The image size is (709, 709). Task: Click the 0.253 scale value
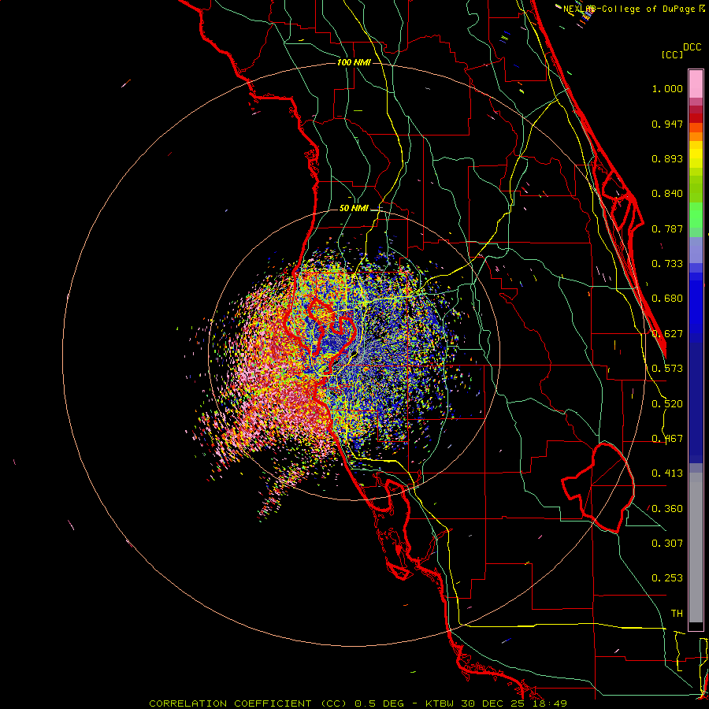(667, 578)
